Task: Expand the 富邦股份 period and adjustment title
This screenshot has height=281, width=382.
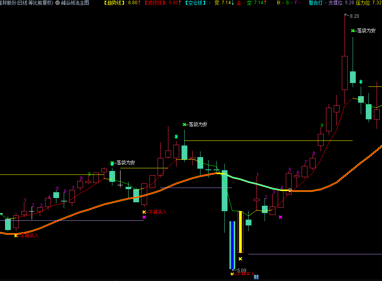Action: (26, 3)
